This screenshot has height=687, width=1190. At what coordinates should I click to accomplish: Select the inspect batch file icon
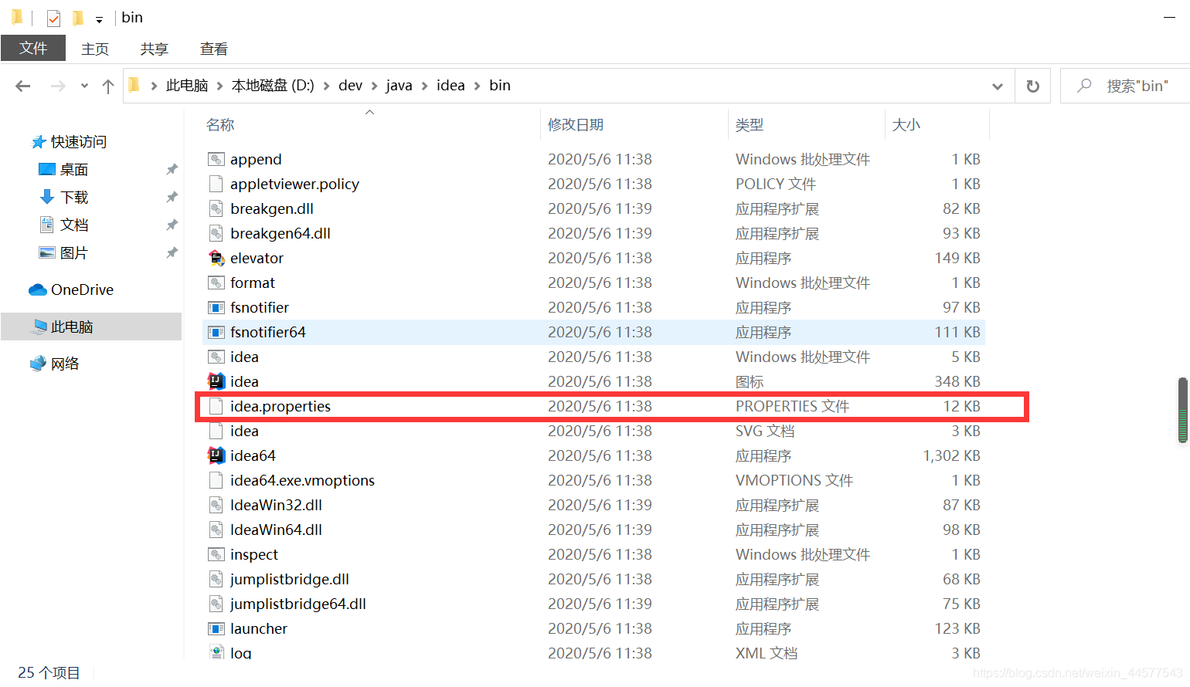click(x=216, y=554)
